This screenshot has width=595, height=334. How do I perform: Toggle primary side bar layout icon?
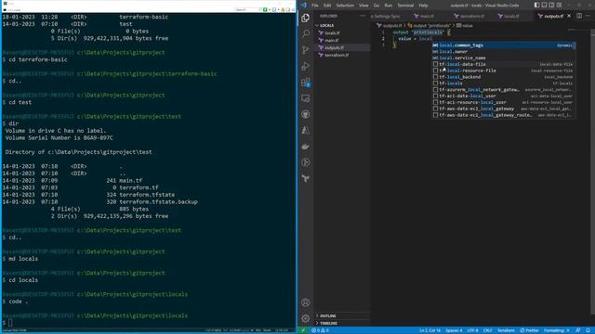[536, 5]
